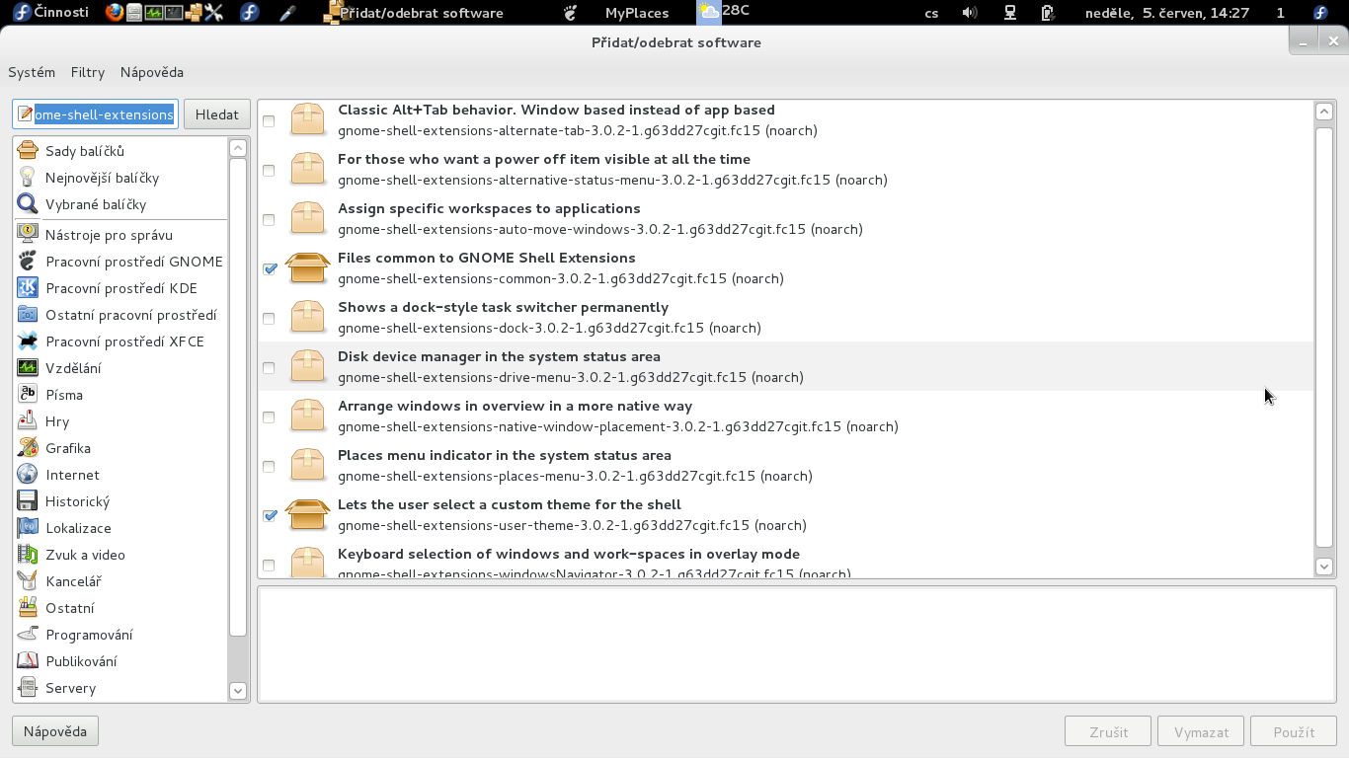Tick the places-menu package checkbox

(269, 466)
